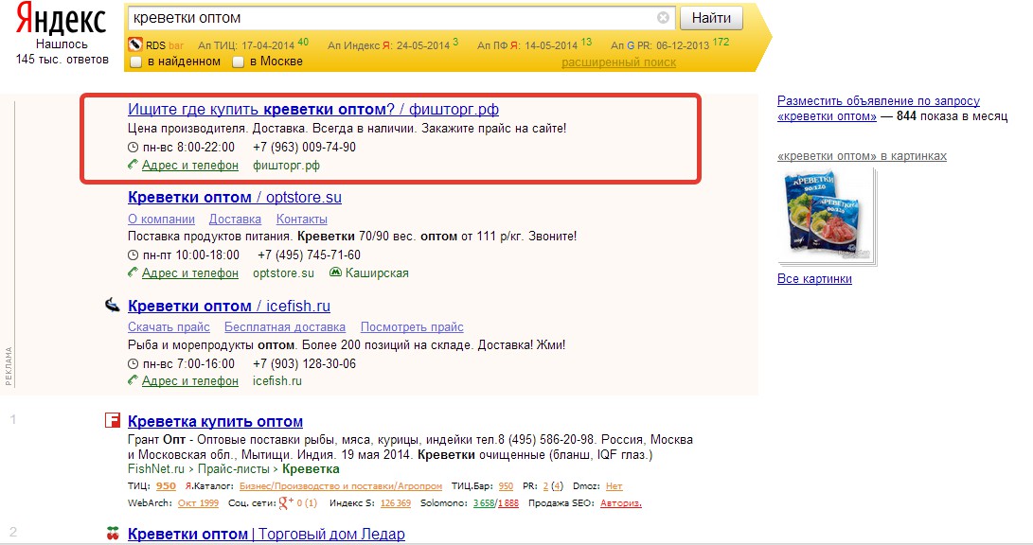Viewport: 1033px width, 545px height.
Task: Click the clock icon beside пн-пт 10:00-18:00
Action: coord(134,255)
